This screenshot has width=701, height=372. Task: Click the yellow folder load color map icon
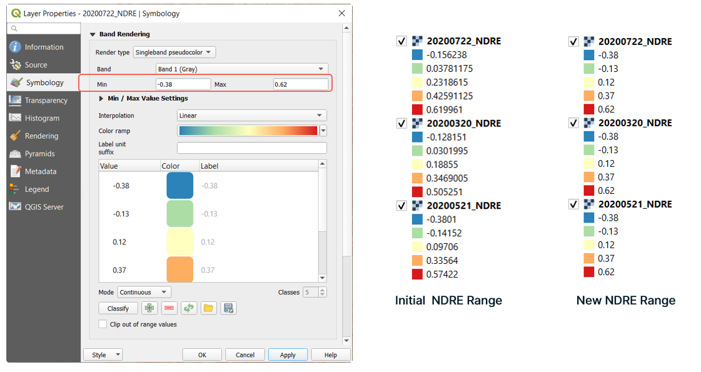tap(208, 308)
